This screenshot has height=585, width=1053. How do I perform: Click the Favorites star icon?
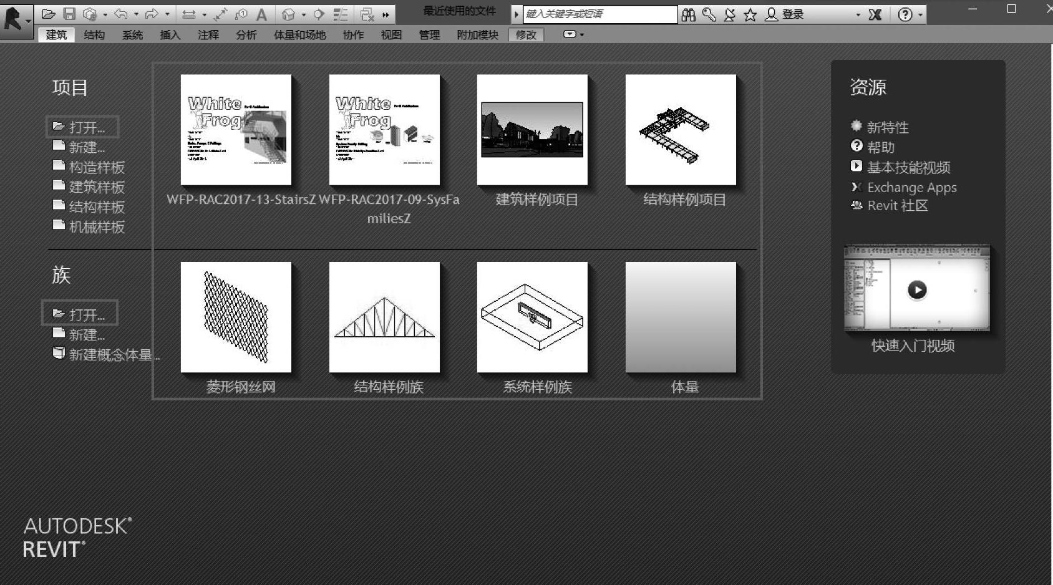pos(750,14)
